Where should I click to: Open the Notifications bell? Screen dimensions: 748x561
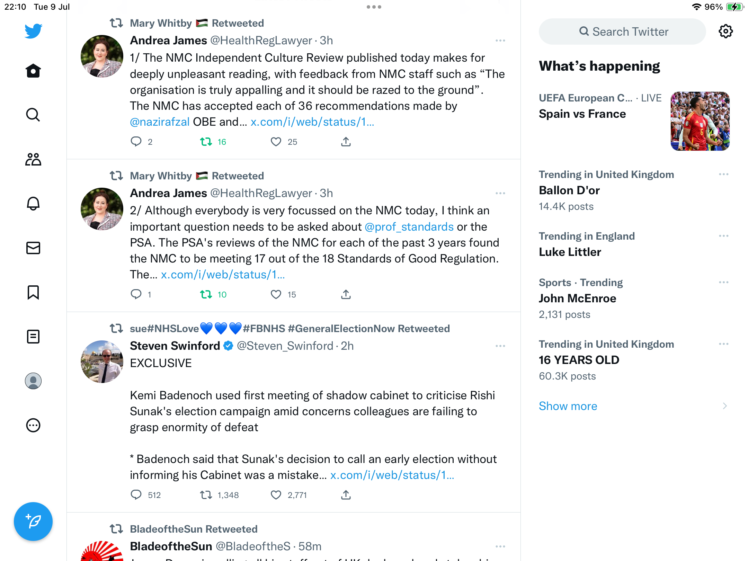click(x=33, y=204)
